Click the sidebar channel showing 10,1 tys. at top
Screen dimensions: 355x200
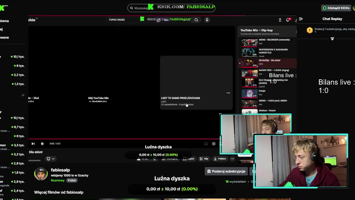tap(12, 57)
